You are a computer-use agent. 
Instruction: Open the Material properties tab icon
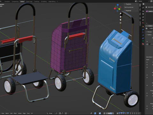click(143, 44)
